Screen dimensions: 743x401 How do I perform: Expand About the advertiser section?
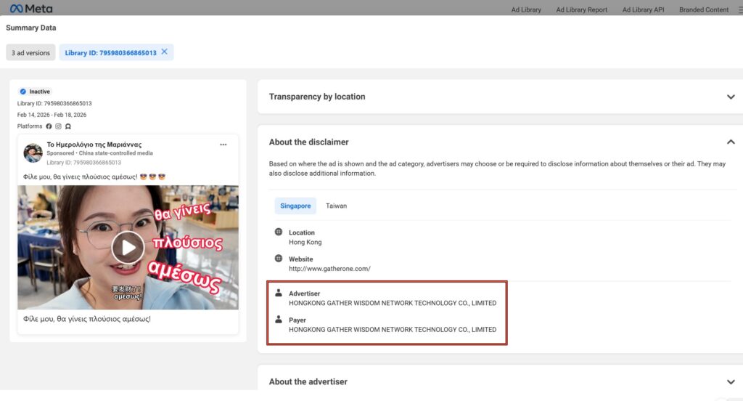(731, 382)
